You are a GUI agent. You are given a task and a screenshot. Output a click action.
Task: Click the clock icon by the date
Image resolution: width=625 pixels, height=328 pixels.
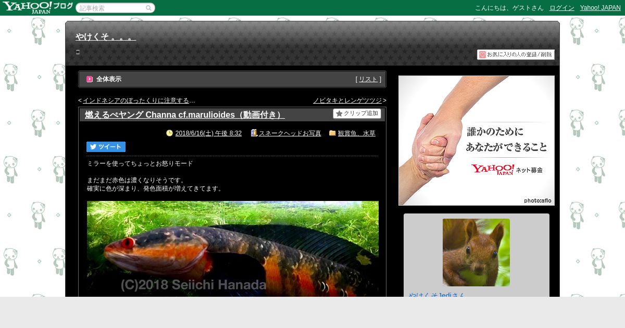(x=169, y=133)
